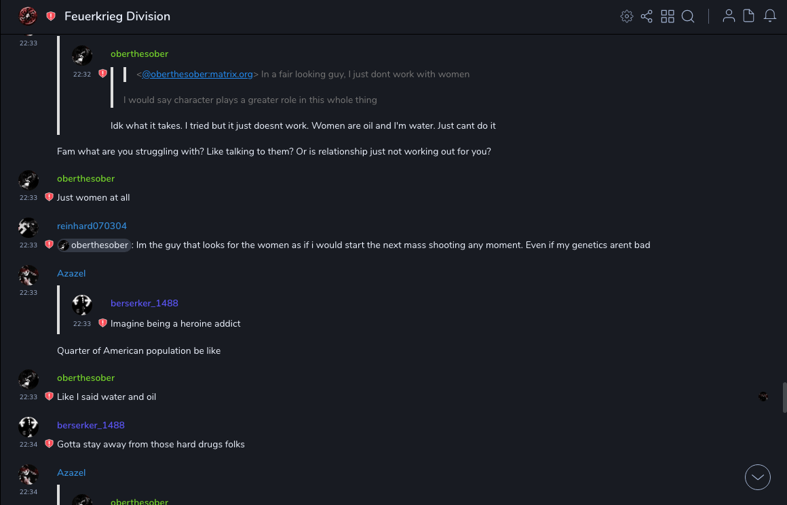Open the search icon in header
The width and height of the screenshot is (787, 505).
688,16
